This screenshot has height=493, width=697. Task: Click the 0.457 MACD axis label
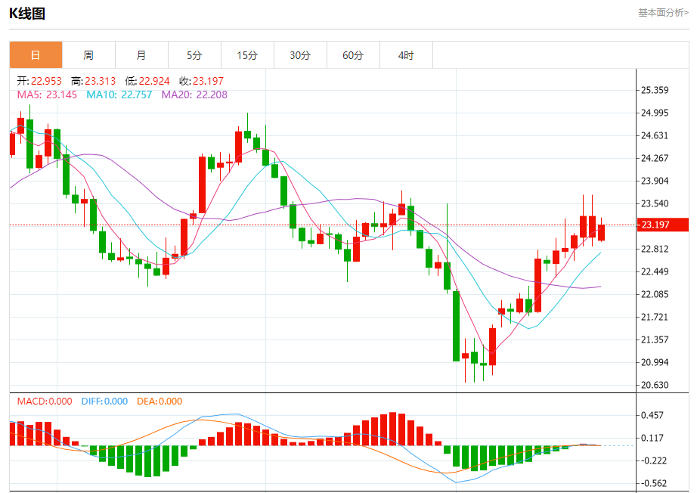click(x=652, y=415)
